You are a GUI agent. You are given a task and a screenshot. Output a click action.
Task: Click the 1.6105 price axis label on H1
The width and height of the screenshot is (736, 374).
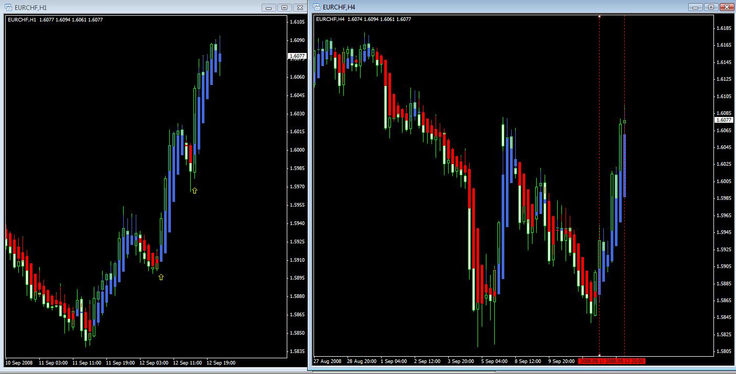[297, 22]
